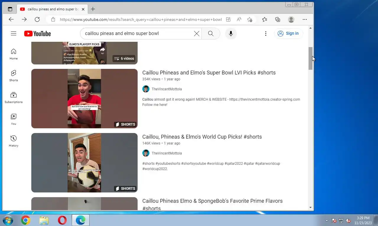
Task: Open History in sidebar
Action: (x=14, y=141)
